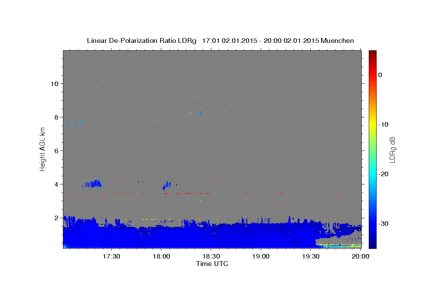Viewport: 447px width, 298px height.
Task: Click the colorbar value label 0
Action: (x=380, y=75)
